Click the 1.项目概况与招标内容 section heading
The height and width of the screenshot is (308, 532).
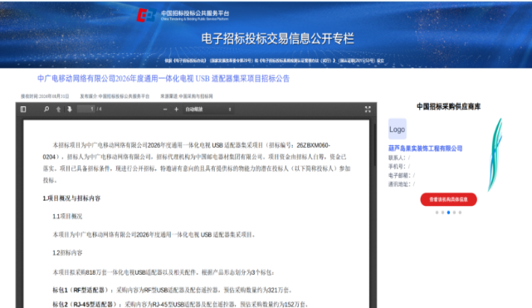pyautogui.click(x=71, y=198)
